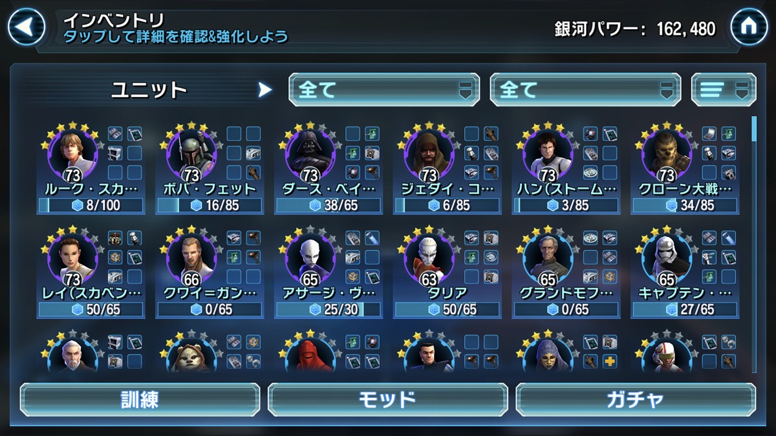This screenshot has width=776, height=436.
Task: Open the Asajj Ventress portrait
Action: click(310, 257)
